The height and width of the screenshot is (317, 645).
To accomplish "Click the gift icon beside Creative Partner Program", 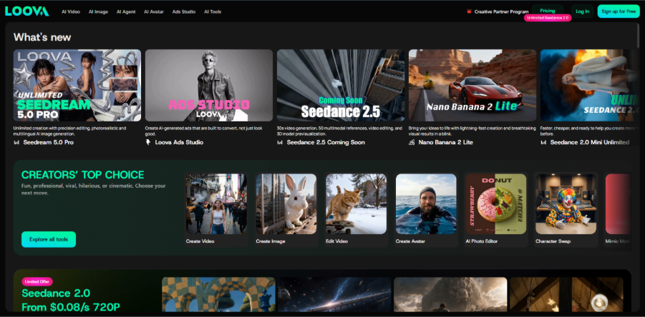I will 469,11.
